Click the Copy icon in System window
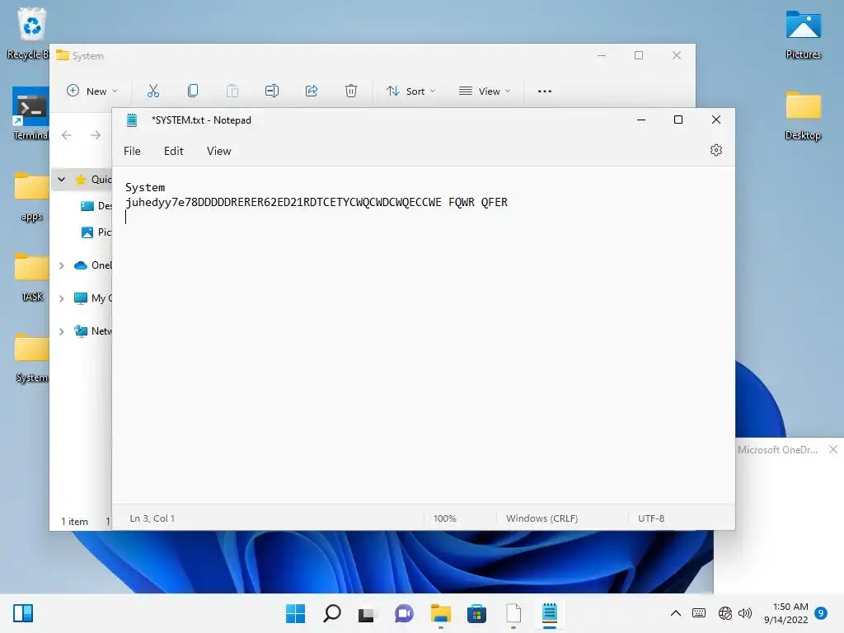This screenshot has height=633, width=844. 193,91
